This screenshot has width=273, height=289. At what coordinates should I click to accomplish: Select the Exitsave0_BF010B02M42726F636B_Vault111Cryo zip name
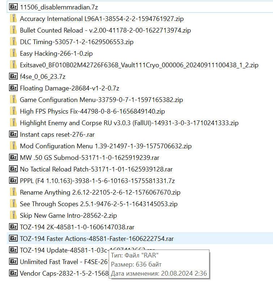pos(139,65)
